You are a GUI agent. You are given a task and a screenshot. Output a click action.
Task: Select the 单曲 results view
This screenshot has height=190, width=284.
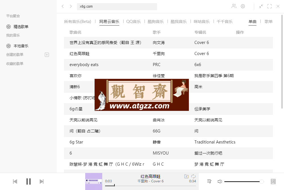click(252, 22)
